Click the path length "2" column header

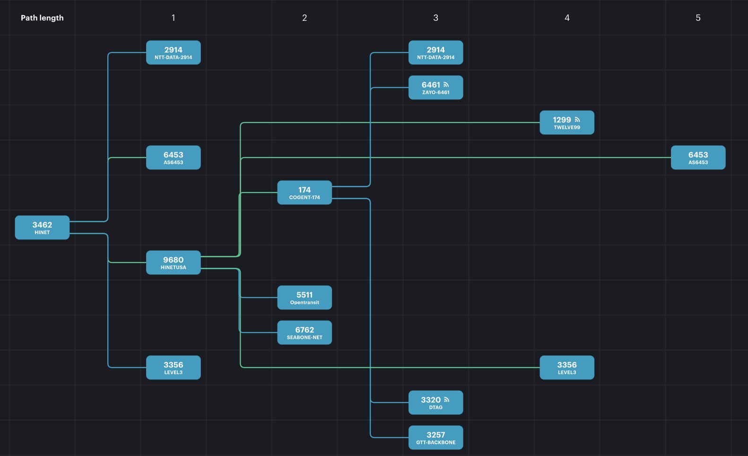click(304, 18)
